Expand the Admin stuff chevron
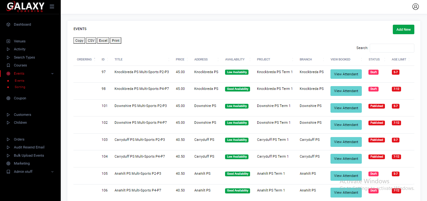The image size is (427, 201). click(53, 172)
